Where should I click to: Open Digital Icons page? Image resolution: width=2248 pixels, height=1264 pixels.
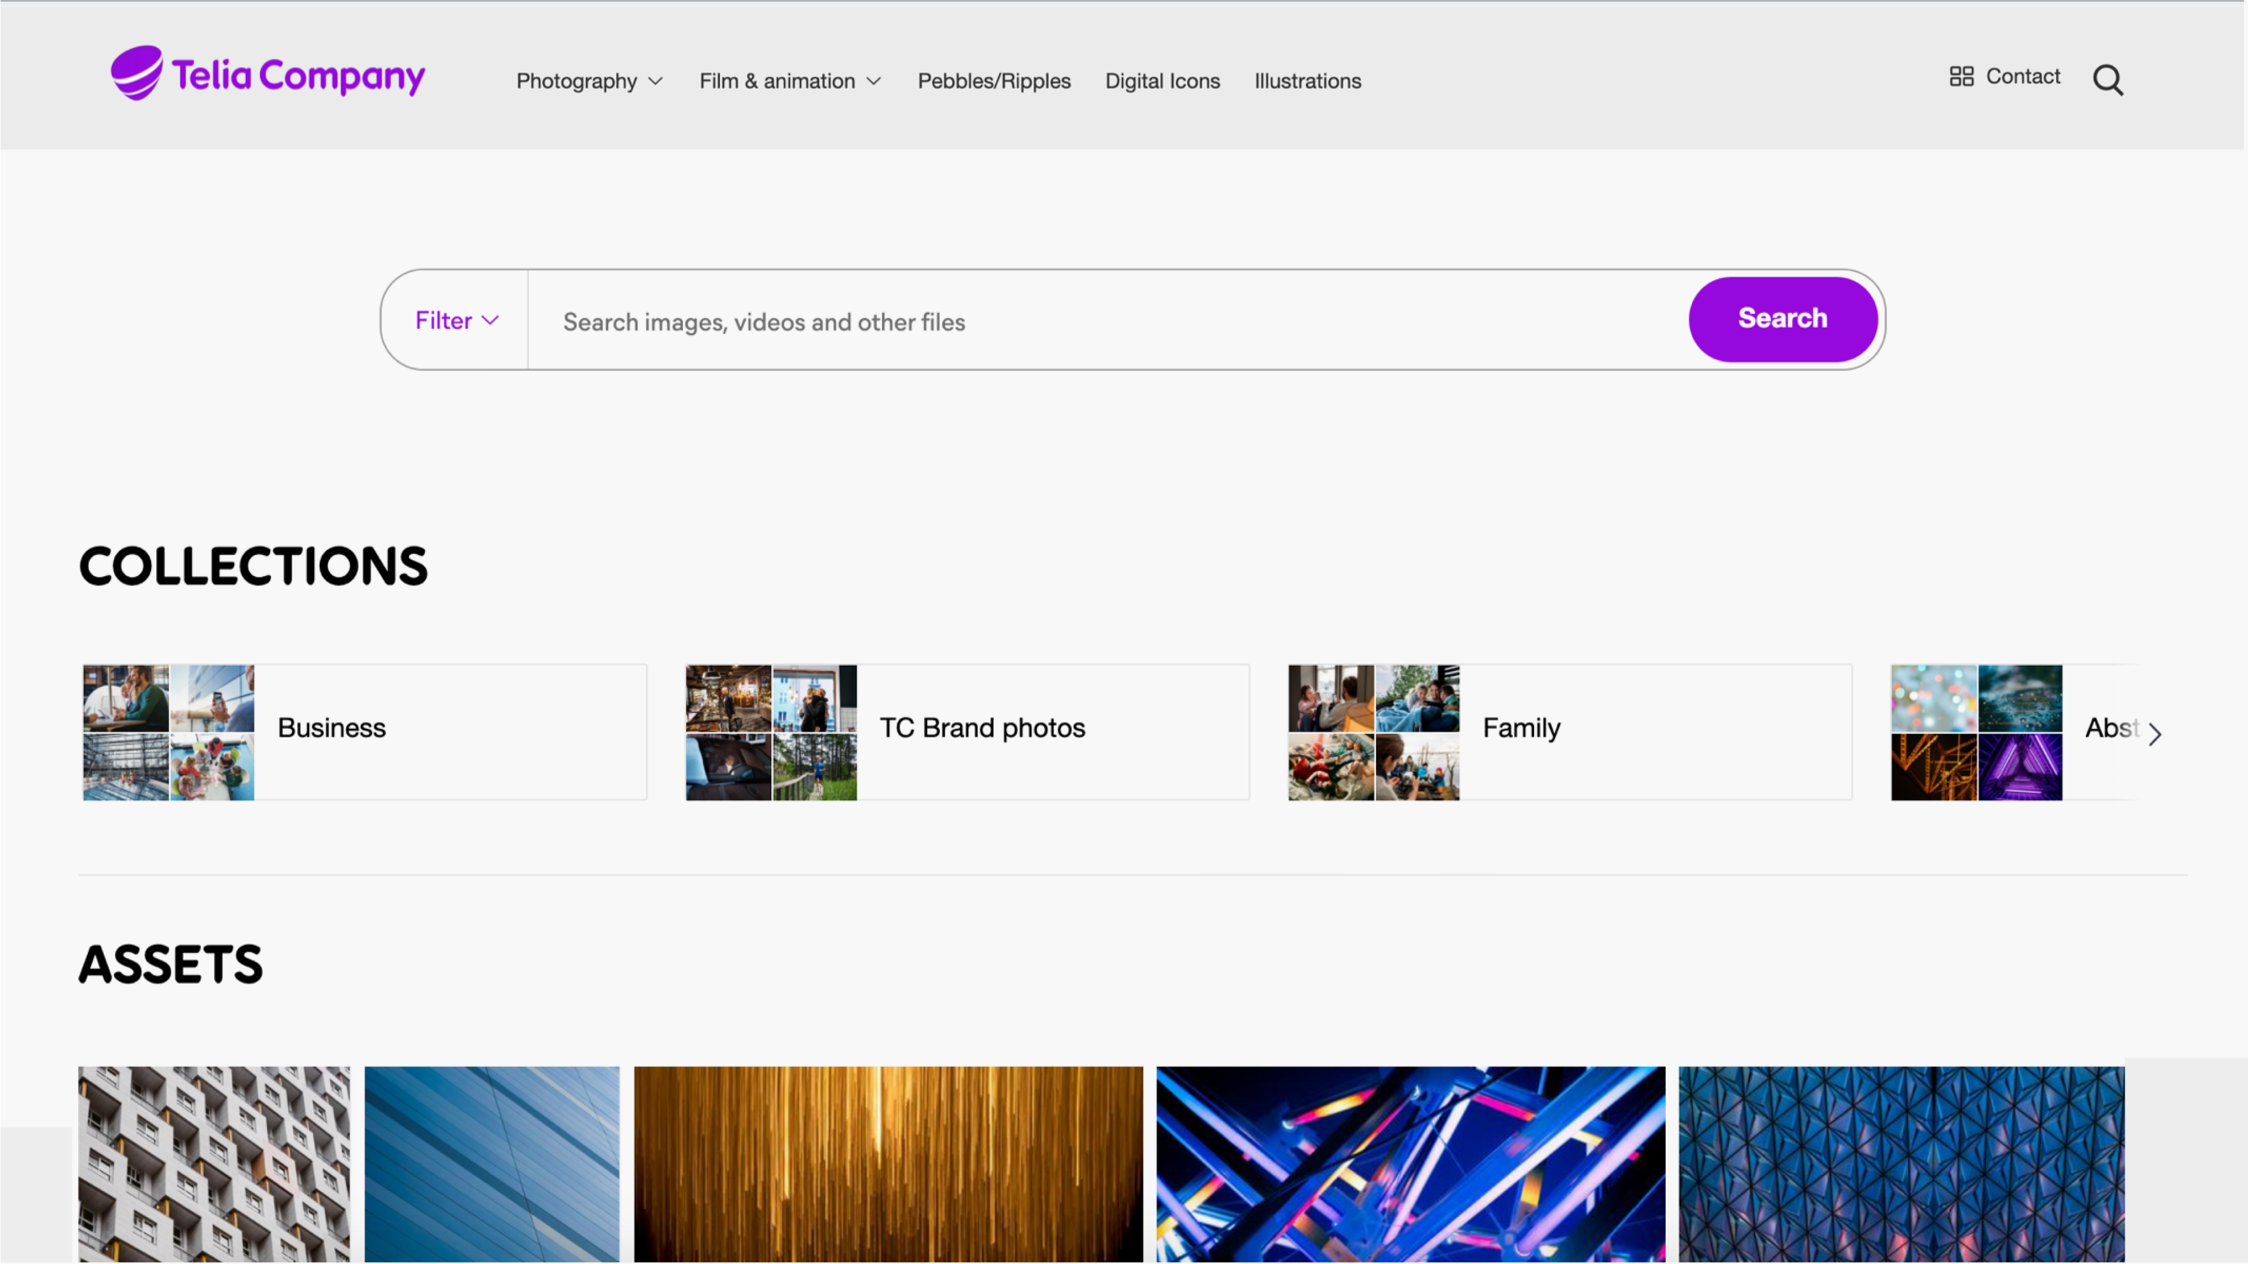pos(1162,81)
